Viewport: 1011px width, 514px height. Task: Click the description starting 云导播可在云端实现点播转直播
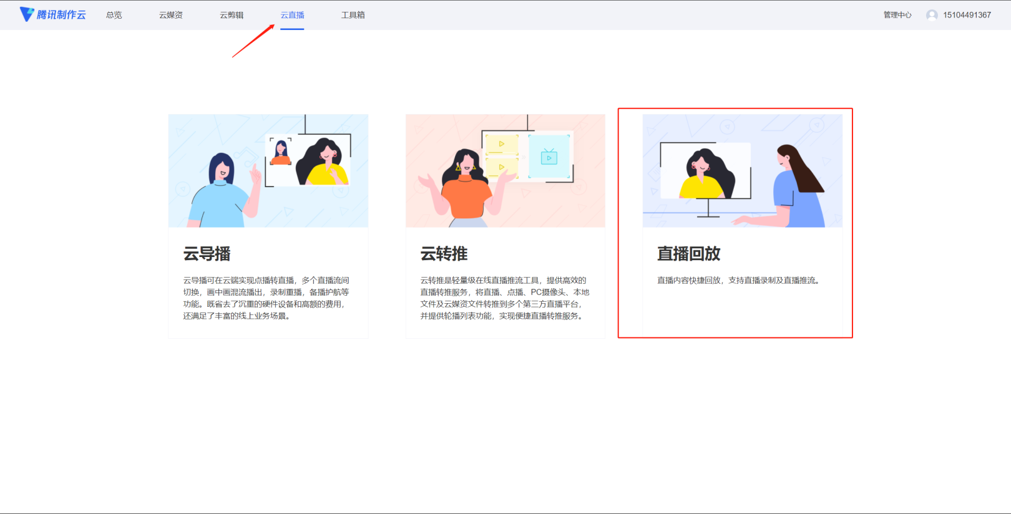(266, 298)
